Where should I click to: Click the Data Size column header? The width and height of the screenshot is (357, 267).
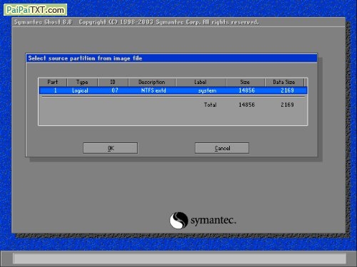pyautogui.click(x=284, y=82)
